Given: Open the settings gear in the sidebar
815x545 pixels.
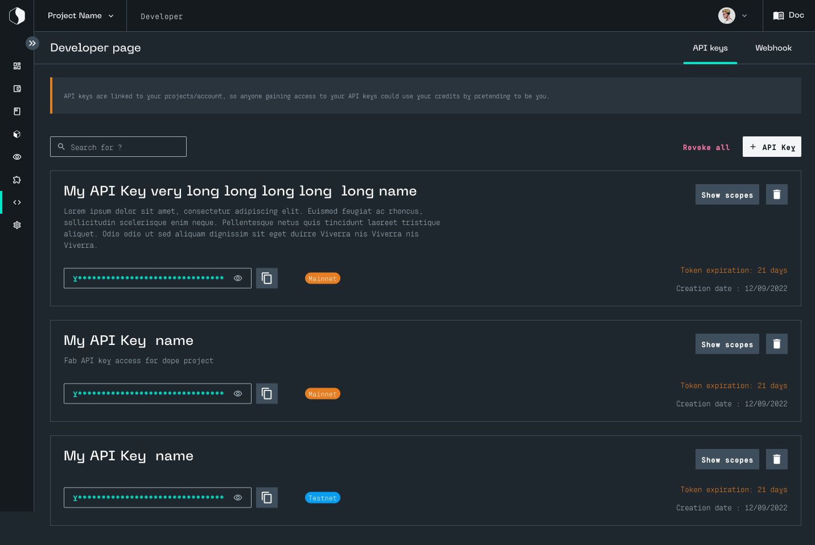Looking at the screenshot, I should (x=17, y=225).
